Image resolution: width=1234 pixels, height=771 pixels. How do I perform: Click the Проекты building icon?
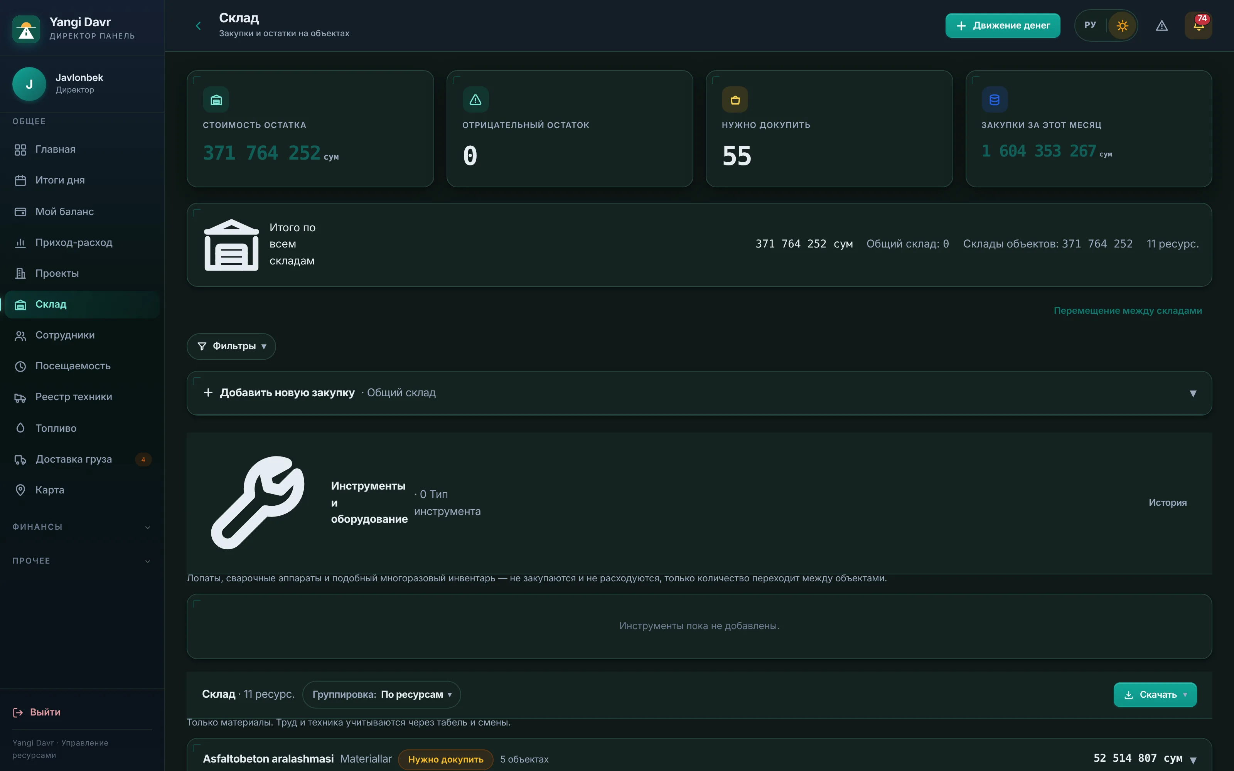20,273
